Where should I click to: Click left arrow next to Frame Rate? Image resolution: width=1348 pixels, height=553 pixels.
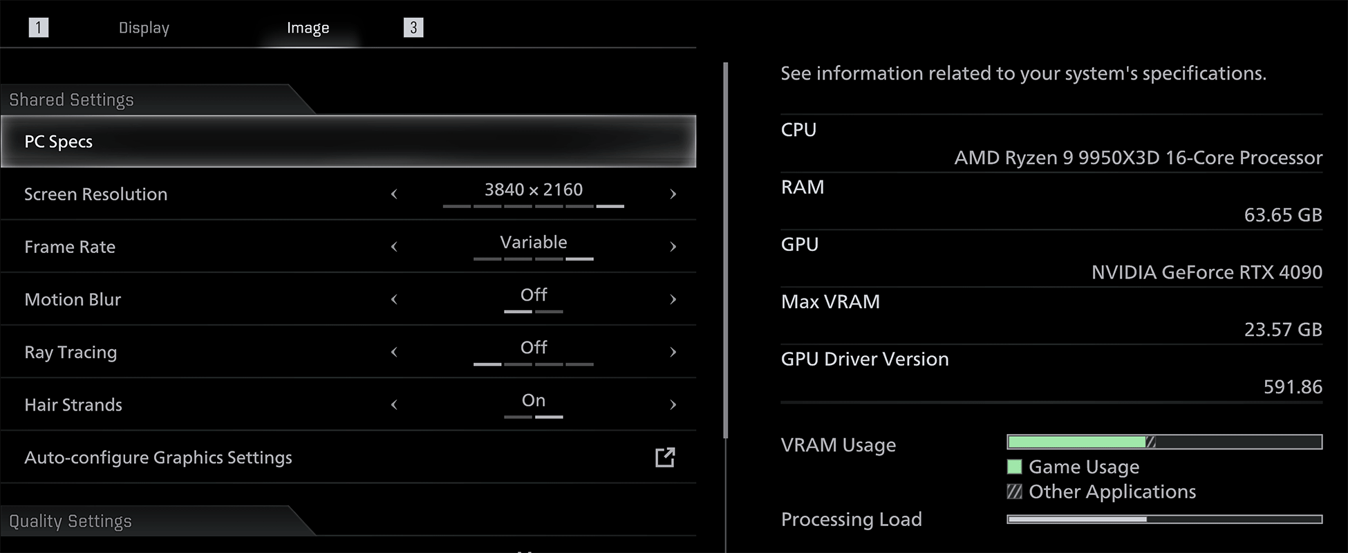tap(394, 247)
